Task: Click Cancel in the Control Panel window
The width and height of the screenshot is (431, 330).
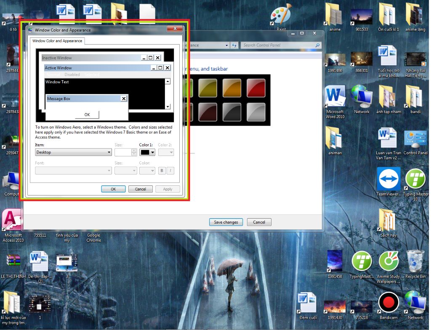Action: [x=259, y=222]
